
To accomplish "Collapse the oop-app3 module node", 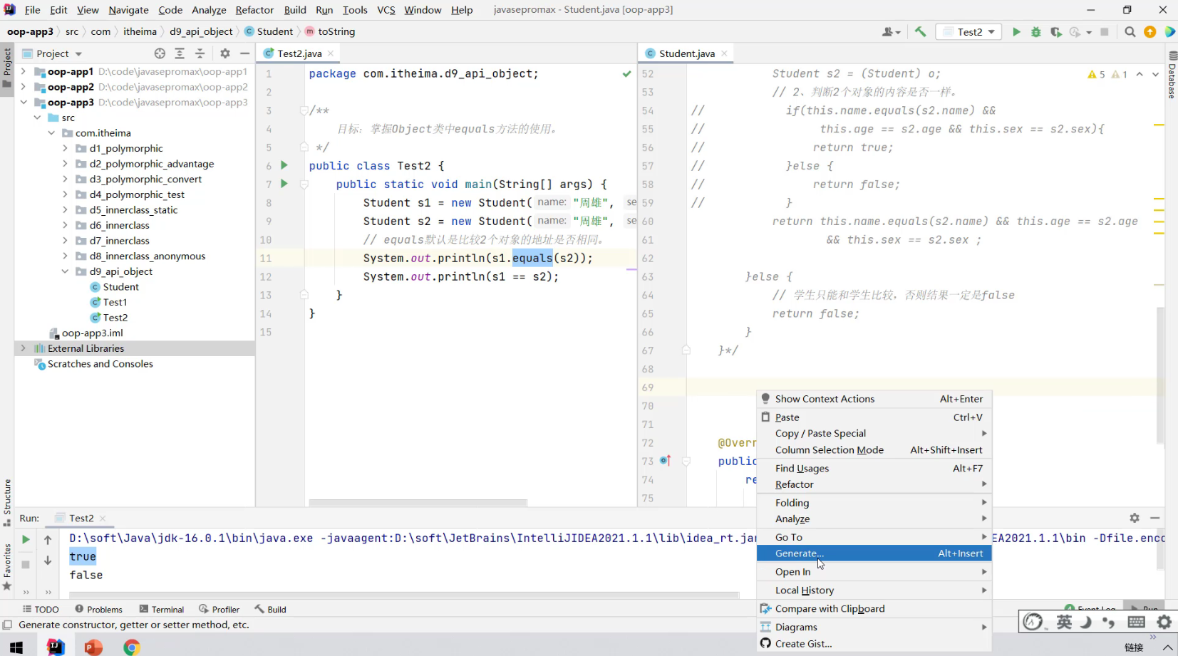I will (x=24, y=102).
